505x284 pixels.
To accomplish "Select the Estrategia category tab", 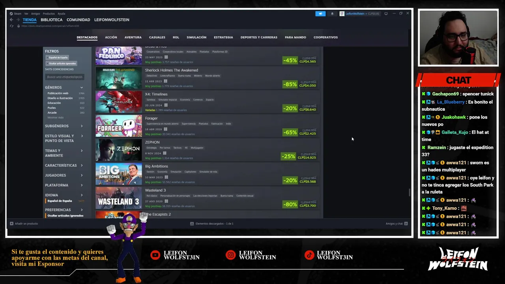I will coord(223,37).
